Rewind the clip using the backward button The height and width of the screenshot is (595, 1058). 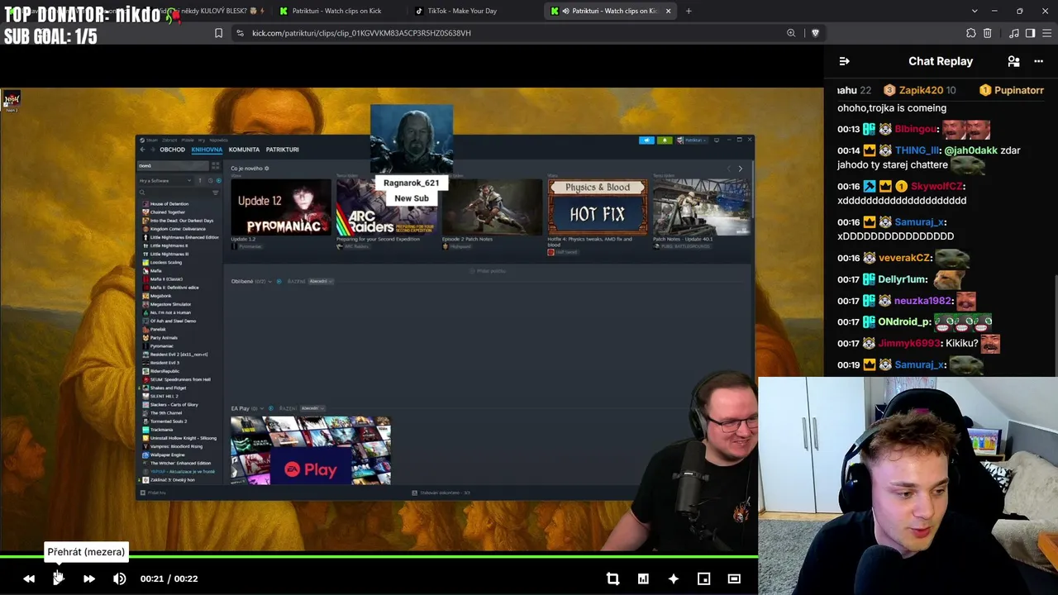(x=29, y=578)
